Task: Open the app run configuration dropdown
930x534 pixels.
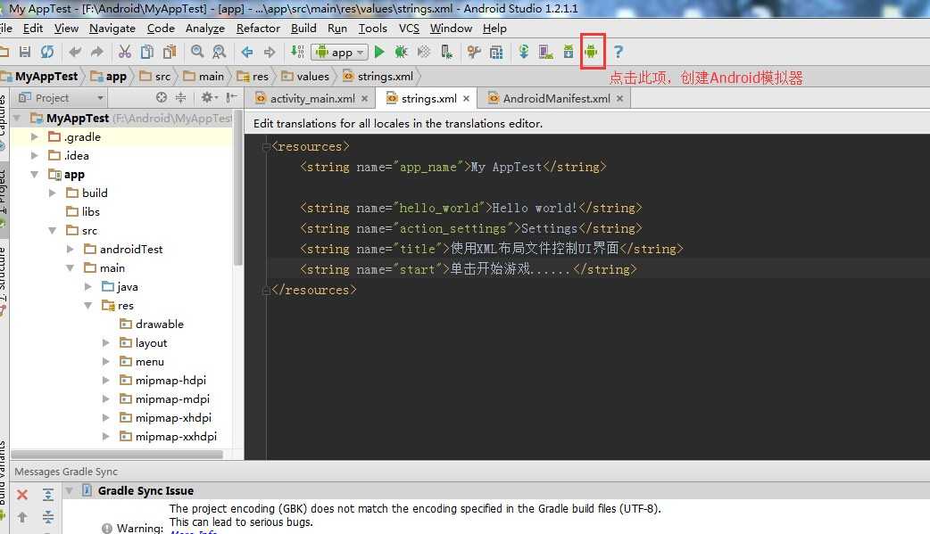Action: pyautogui.click(x=340, y=53)
